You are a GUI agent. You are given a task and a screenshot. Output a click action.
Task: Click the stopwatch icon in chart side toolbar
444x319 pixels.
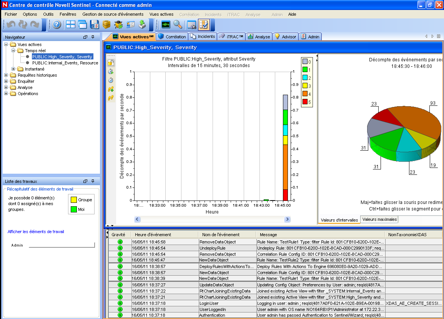click(x=111, y=80)
